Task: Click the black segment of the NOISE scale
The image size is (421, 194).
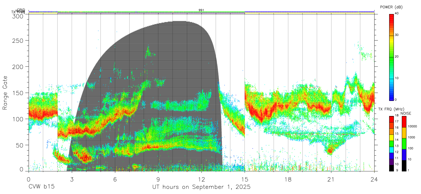Action: click(404, 166)
